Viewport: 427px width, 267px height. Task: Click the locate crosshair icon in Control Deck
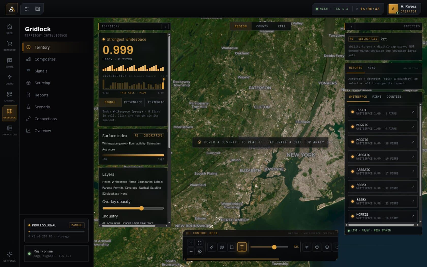[200, 251]
